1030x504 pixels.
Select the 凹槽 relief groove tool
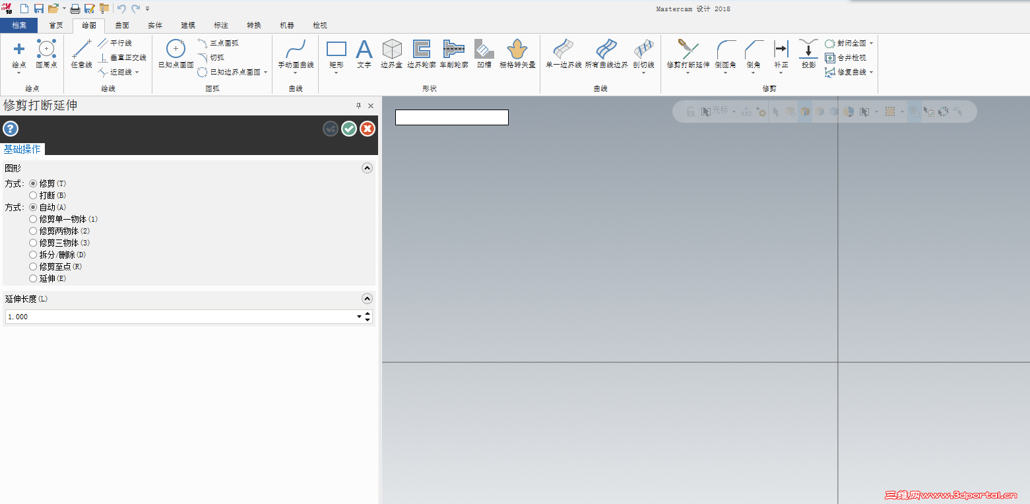click(x=484, y=54)
